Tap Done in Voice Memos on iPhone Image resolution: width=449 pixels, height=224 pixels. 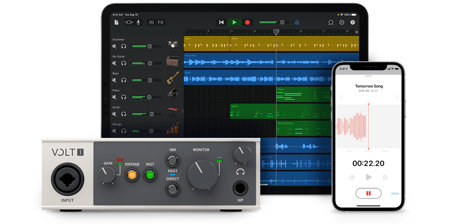[x=395, y=194]
